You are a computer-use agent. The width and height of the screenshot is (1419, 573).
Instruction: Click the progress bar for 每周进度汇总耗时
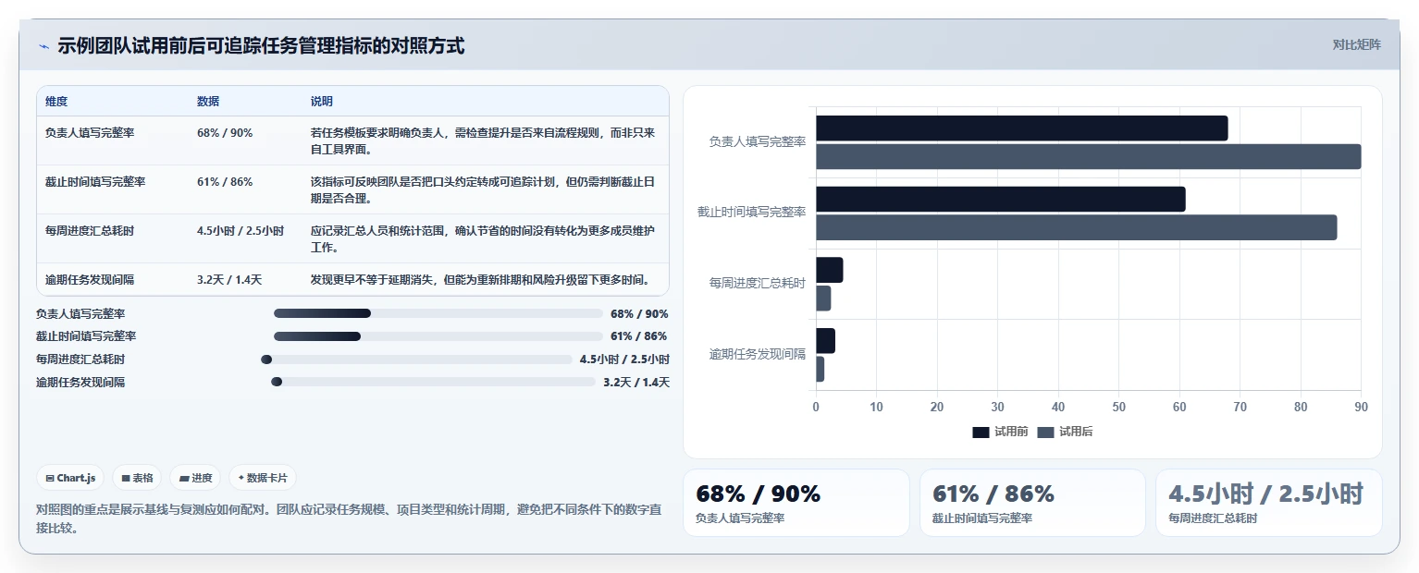tap(417, 360)
